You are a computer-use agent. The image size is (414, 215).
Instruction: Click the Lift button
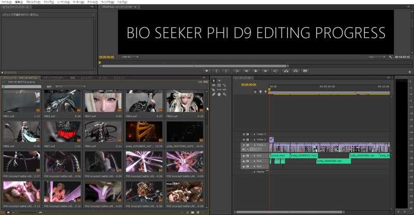tap(286, 71)
